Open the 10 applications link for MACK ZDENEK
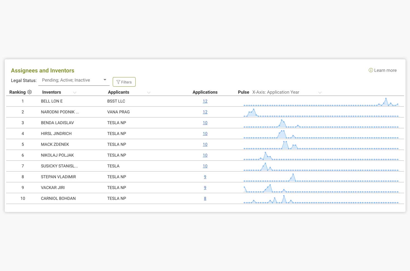410x271 pixels. (205, 145)
